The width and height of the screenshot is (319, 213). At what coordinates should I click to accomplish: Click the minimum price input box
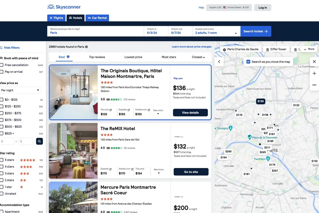(7, 141)
